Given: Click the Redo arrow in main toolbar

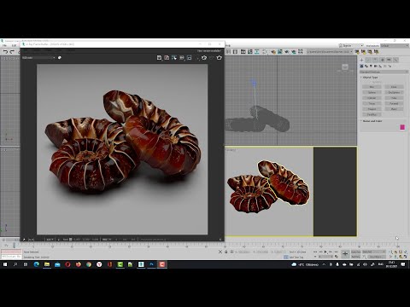Looking at the screenshot, I should click(12, 52).
